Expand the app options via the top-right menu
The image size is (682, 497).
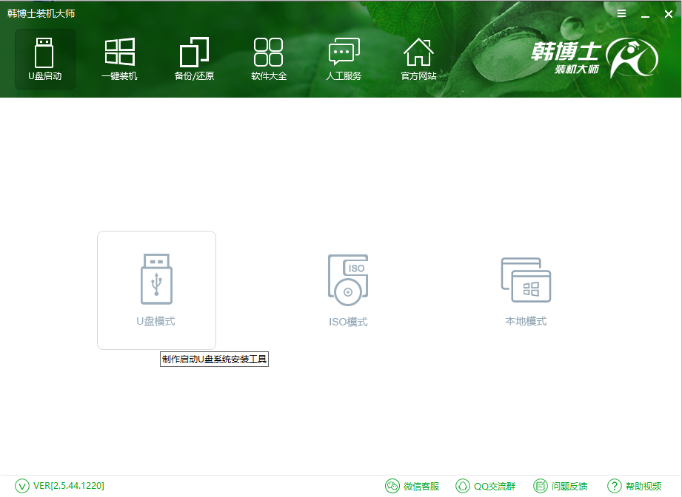click(x=621, y=13)
